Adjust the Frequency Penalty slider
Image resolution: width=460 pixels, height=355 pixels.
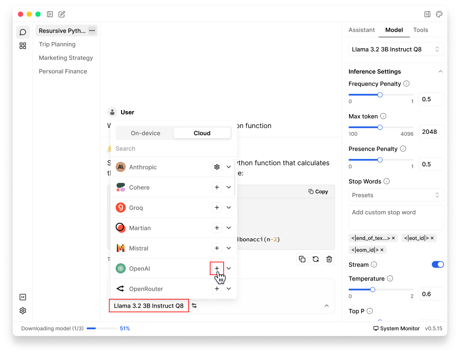381,95
